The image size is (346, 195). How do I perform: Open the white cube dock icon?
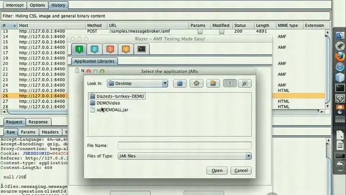tap(340, 77)
